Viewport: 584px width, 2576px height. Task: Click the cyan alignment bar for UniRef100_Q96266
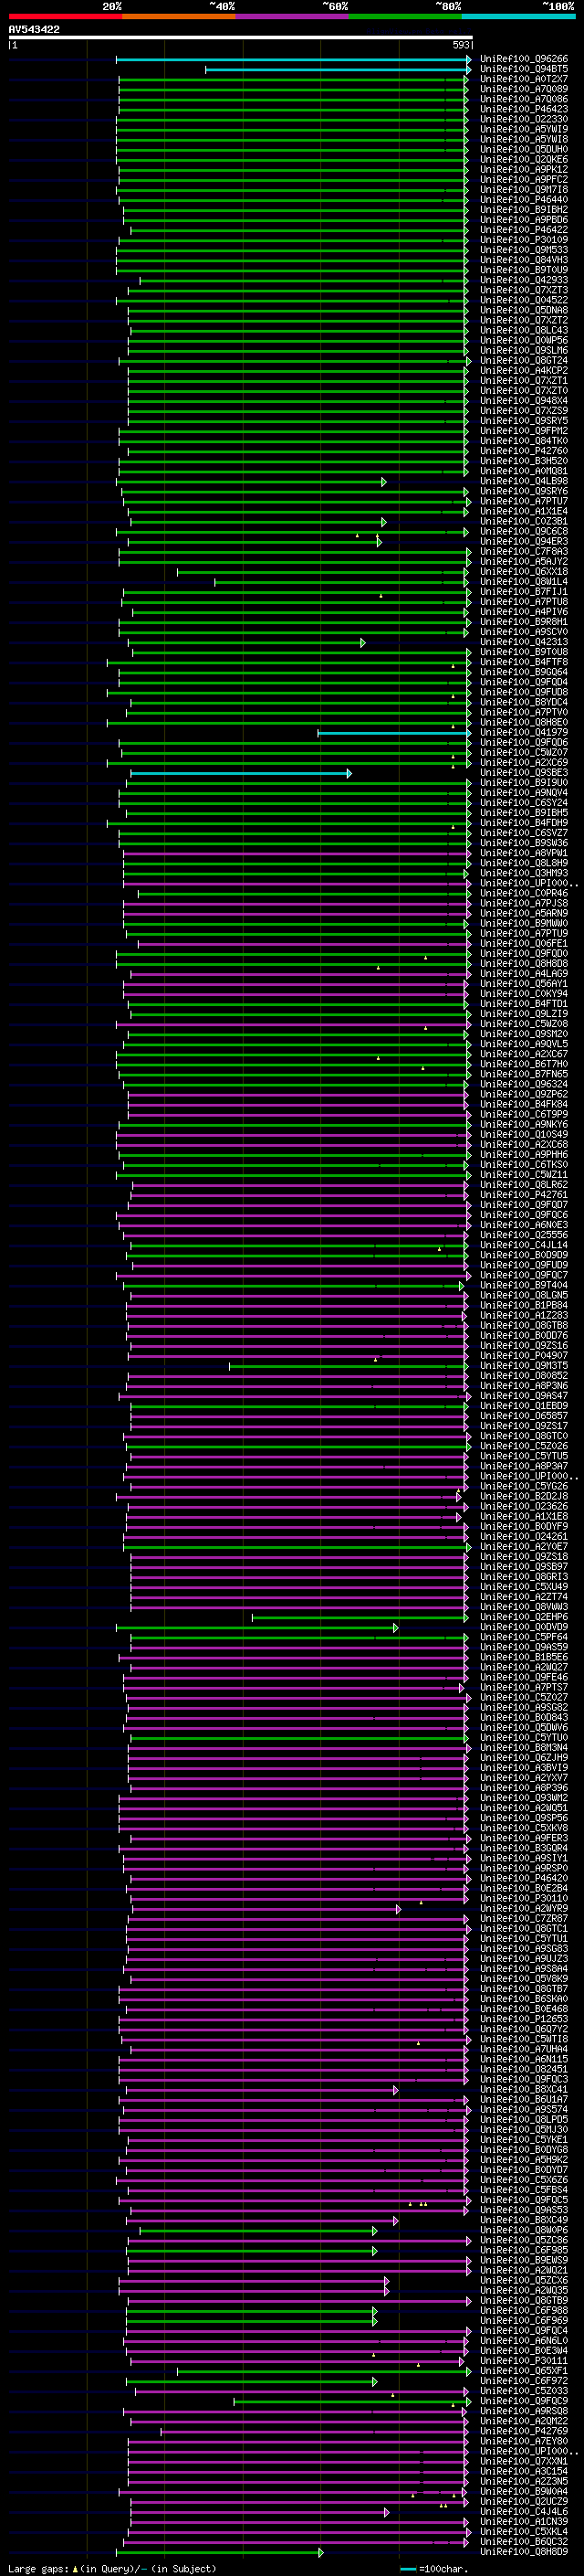[293, 59]
